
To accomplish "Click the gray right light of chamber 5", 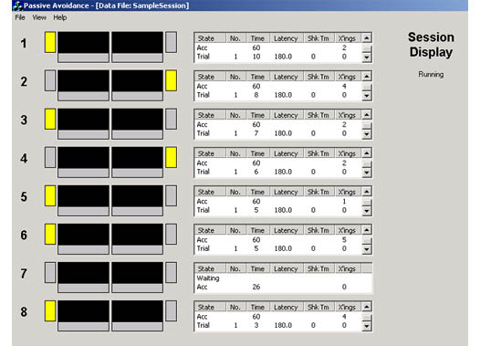I will tap(172, 195).
